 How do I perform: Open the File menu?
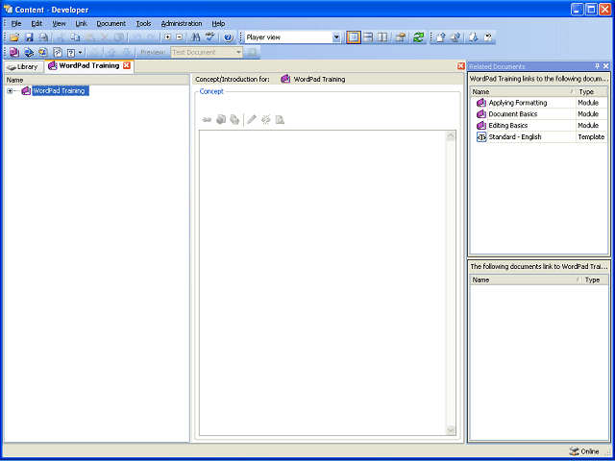[x=16, y=23]
